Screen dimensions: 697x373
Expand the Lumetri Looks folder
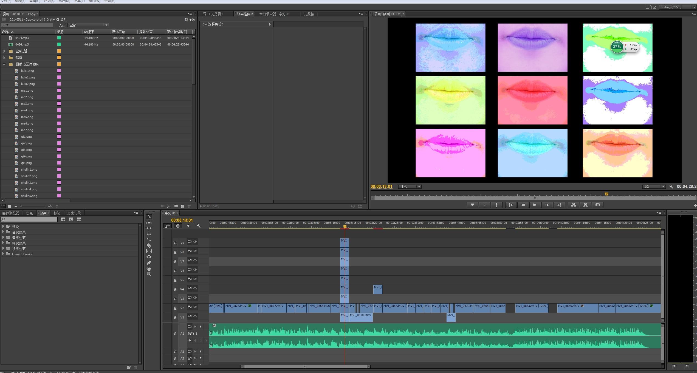click(3, 254)
